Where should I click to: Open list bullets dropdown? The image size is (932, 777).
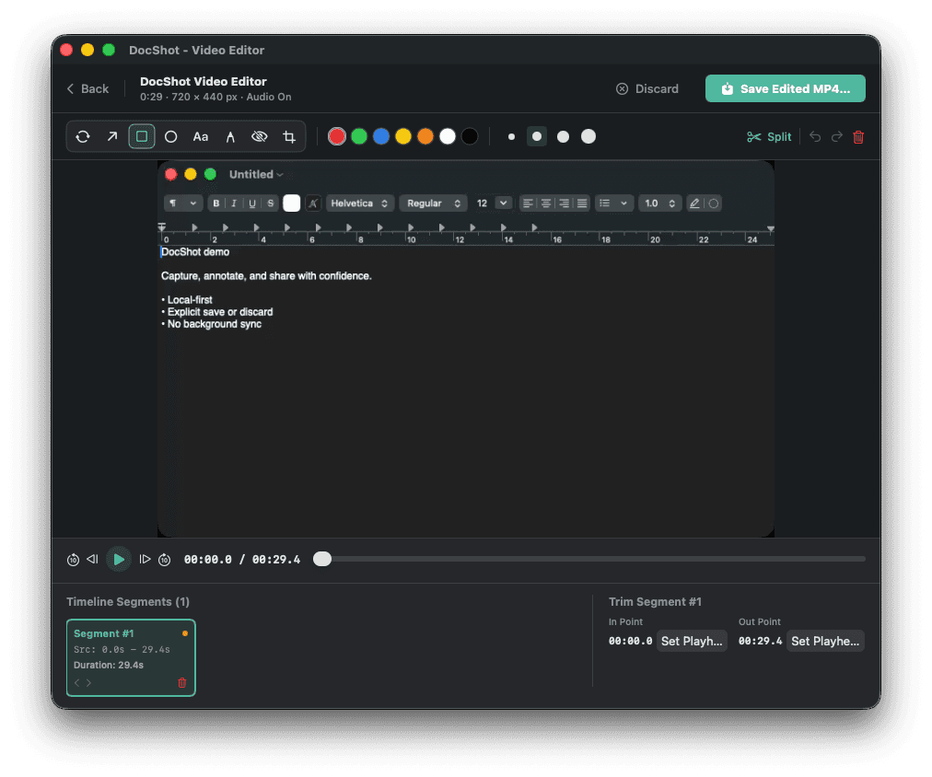pos(614,203)
